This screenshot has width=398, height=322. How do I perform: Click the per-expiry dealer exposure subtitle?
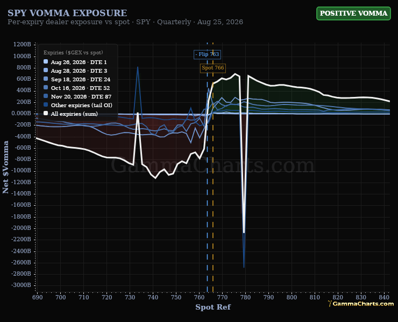(125, 22)
